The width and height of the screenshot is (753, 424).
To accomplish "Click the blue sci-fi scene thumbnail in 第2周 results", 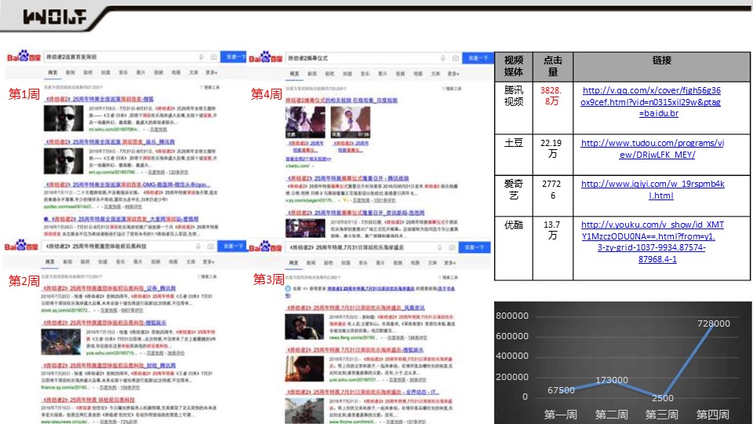I will [x=60, y=342].
